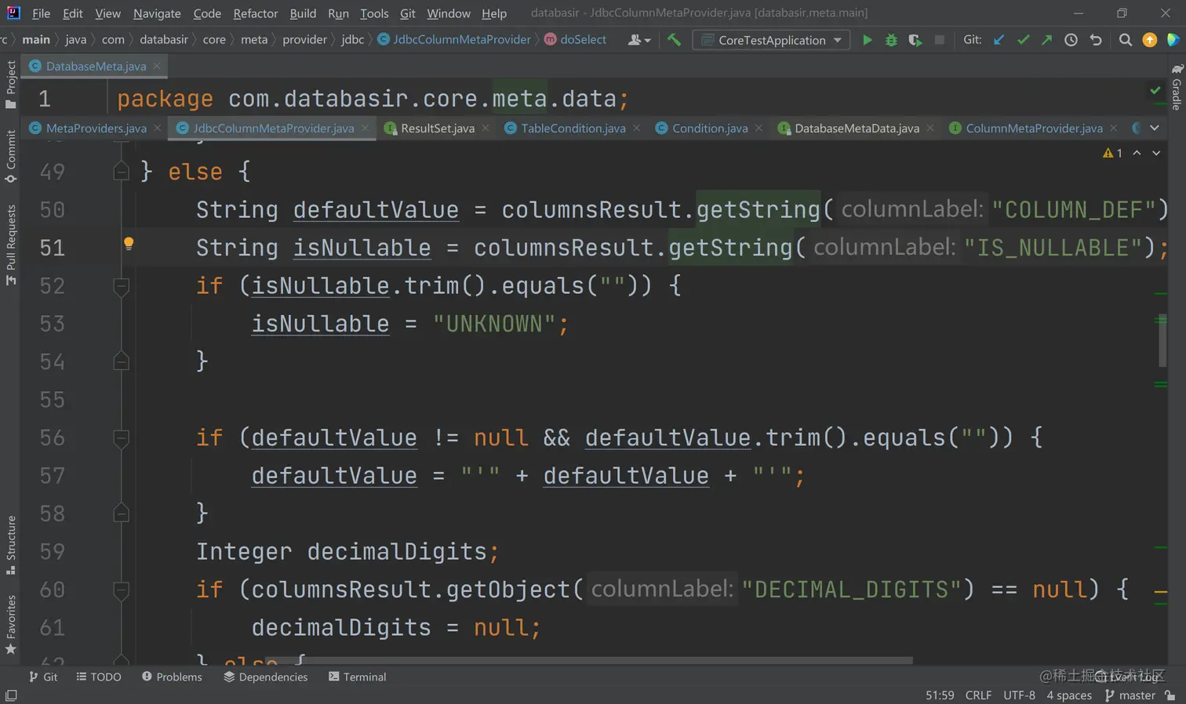Close the ColumnMetaProvider.java tab
This screenshot has height=704, width=1186.
(x=1113, y=128)
